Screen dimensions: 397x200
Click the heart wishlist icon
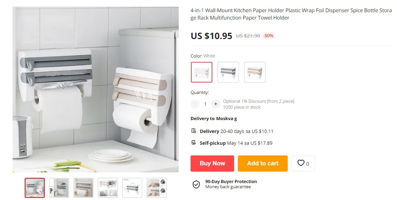coord(301,163)
